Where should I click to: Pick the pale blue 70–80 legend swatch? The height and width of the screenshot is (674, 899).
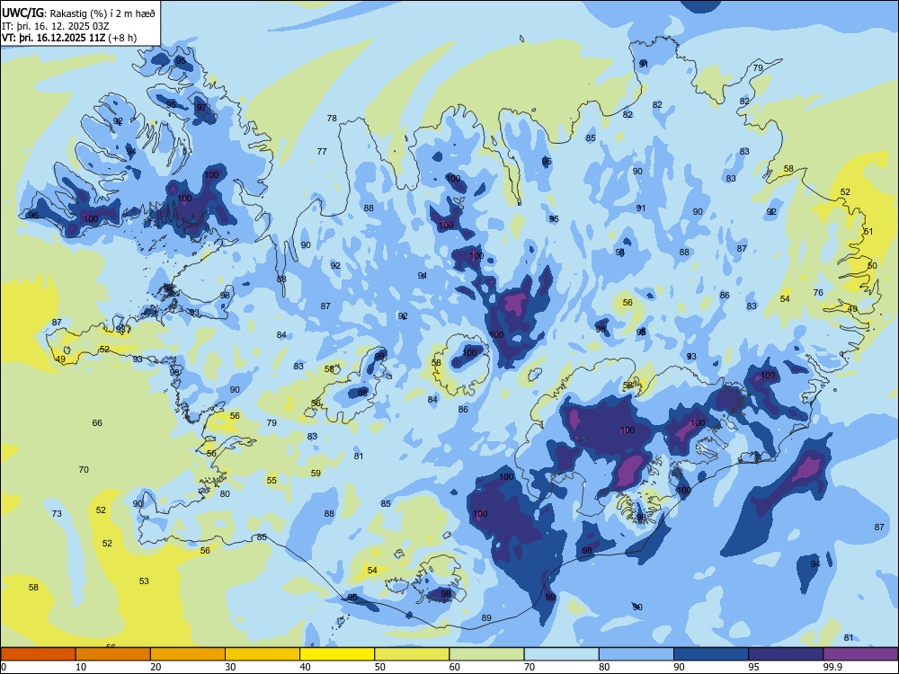click(x=561, y=654)
